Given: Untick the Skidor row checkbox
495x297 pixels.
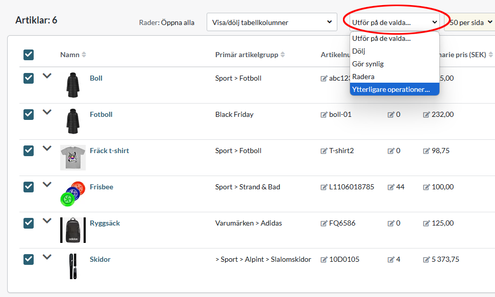Looking at the screenshot, I should point(29,260).
